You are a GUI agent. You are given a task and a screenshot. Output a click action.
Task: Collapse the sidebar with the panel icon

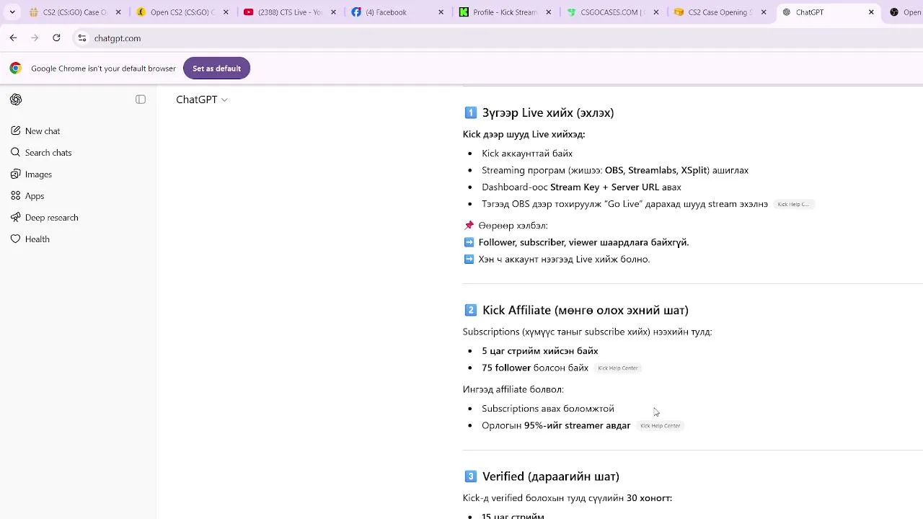141,99
